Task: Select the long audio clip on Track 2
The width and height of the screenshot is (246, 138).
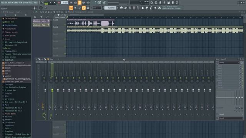Action: pyautogui.click(x=155, y=30)
